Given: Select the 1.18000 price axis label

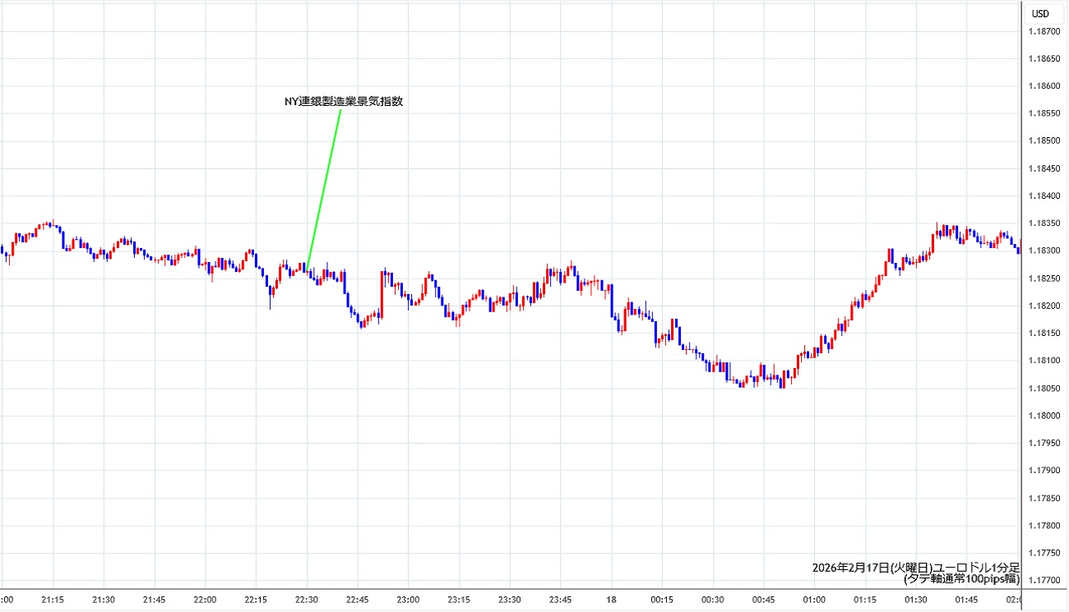Looking at the screenshot, I should click(x=1043, y=416).
